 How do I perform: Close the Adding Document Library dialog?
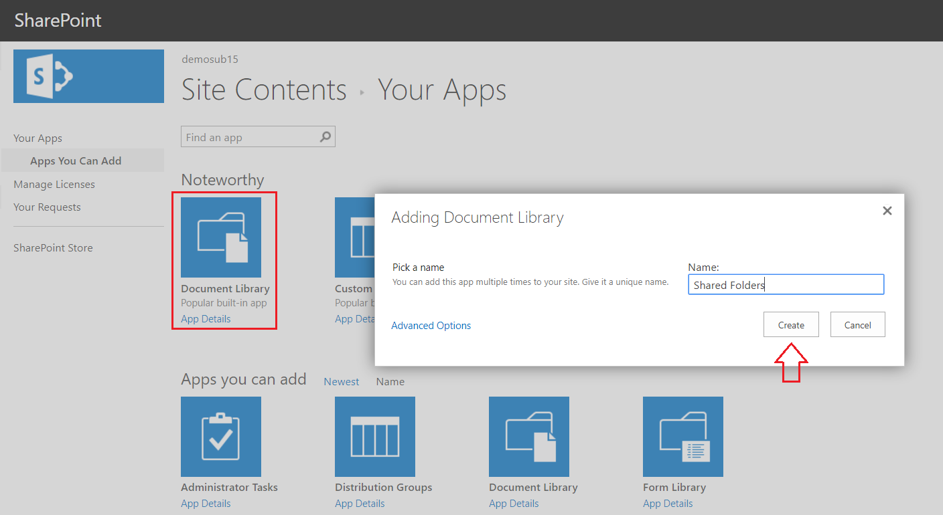[887, 211]
